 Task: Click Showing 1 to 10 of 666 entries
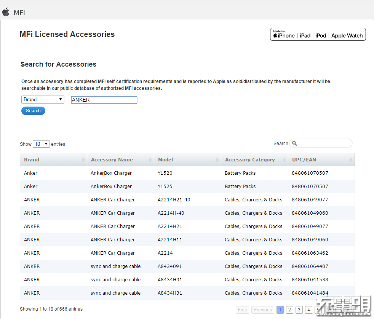(x=51, y=309)
